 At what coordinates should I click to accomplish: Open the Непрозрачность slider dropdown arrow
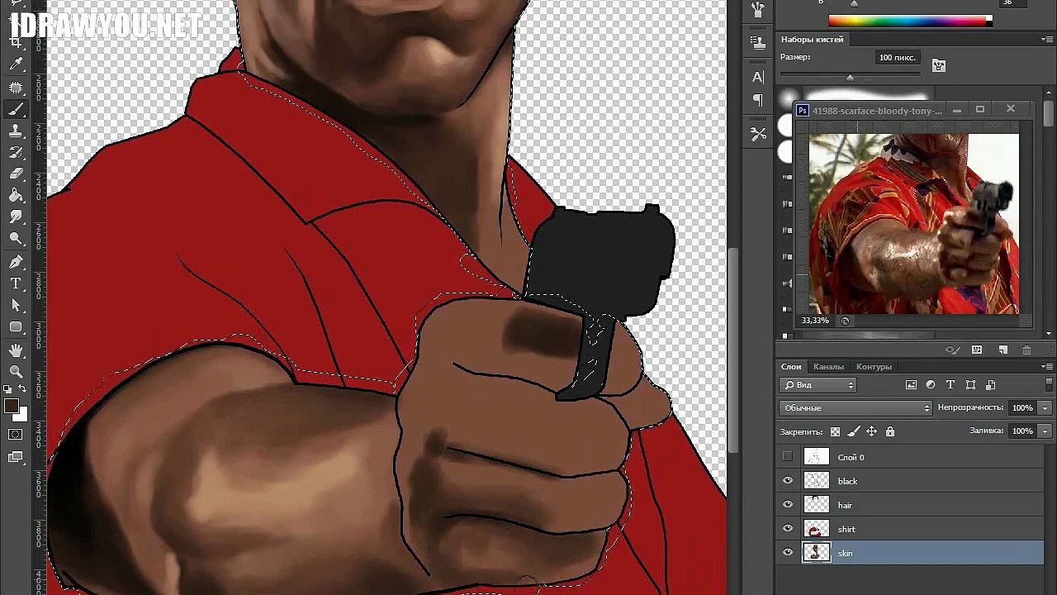[1045, 408]
